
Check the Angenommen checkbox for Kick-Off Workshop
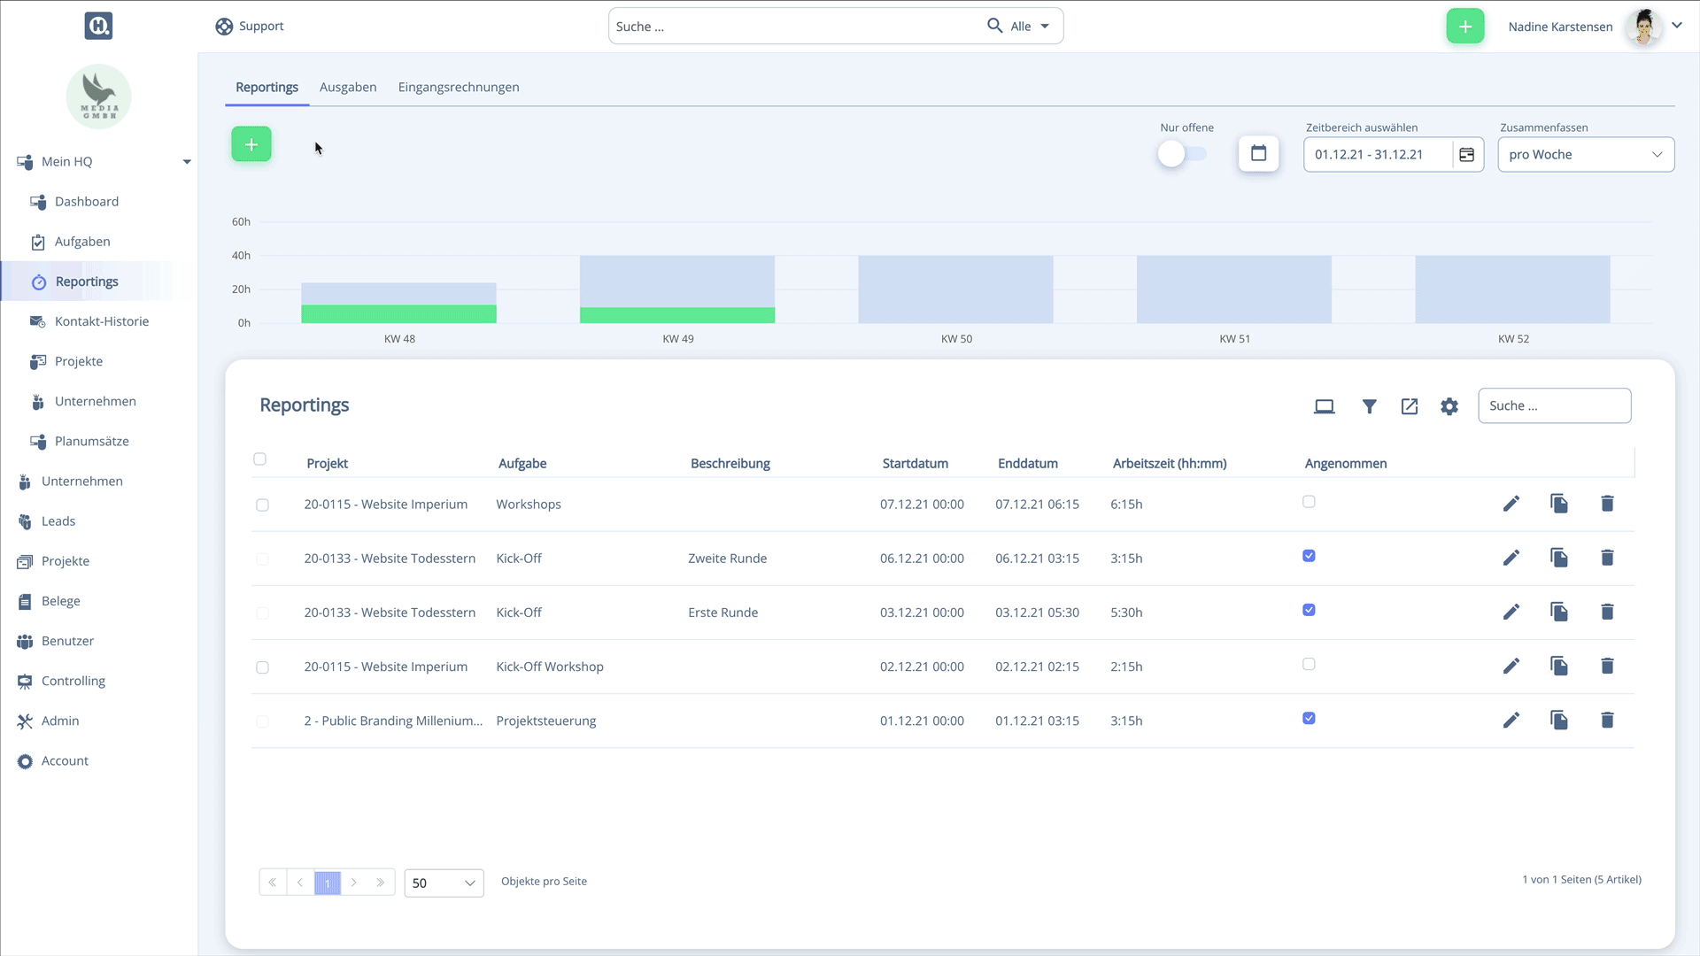tap(1309, 664)
